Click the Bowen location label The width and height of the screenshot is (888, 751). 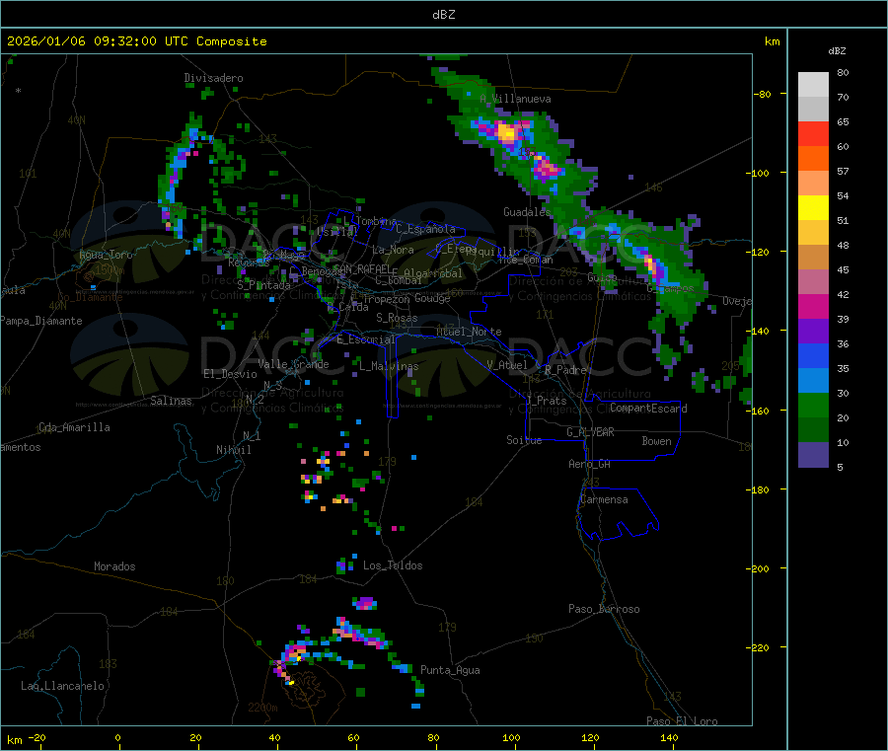[x=656, y=441]
